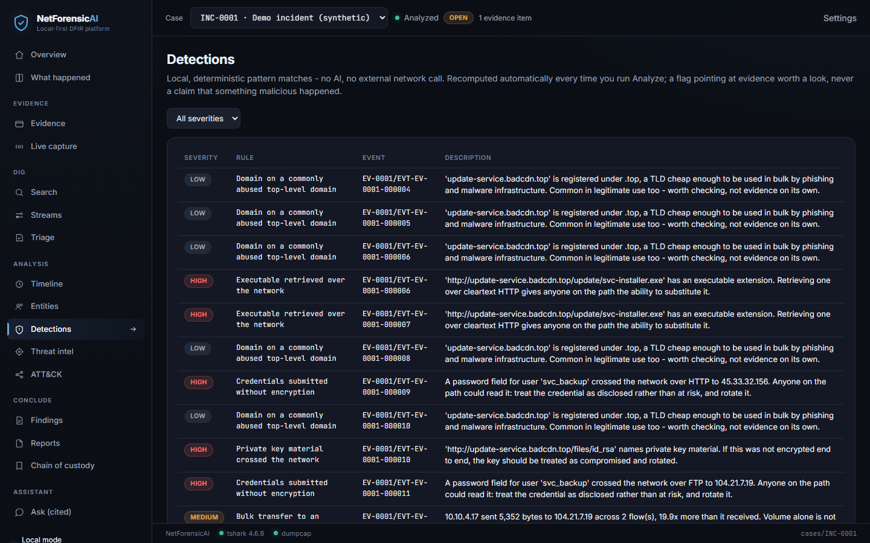Click the EVENT column header

click(x=374, y=158)
